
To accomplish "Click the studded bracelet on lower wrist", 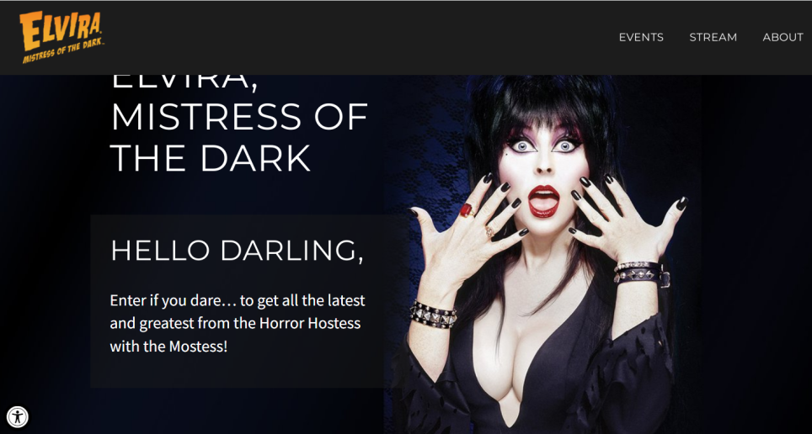I will tap(433, 314).
